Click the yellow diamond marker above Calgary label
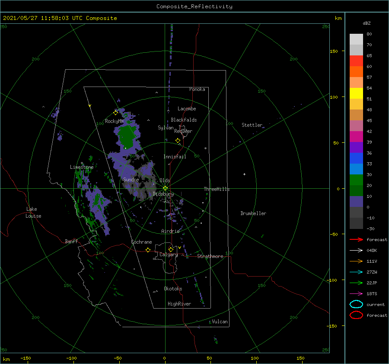Image resolution: width=389 pixels, height=364 pixels. pyautogui.click(x=171, y=249)
